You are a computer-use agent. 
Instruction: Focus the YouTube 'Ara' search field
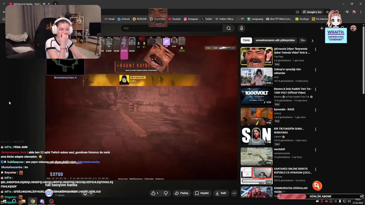coord(172,28)
